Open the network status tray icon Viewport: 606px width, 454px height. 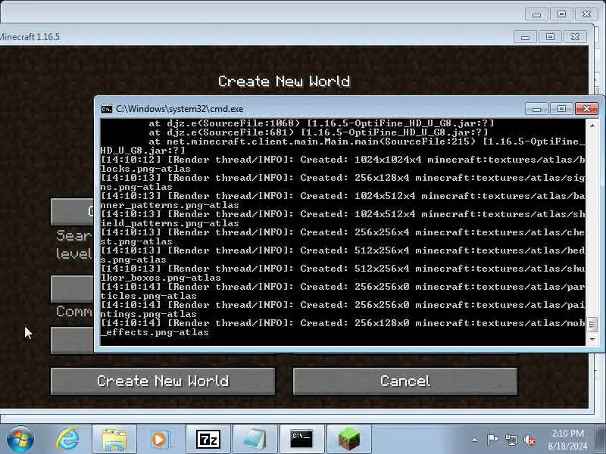click(x=511, y=440)
